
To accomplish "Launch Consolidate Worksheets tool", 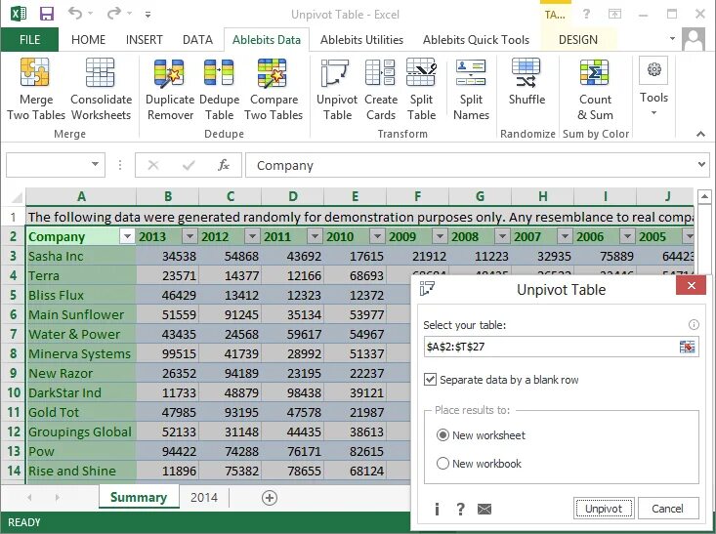I will [101, 90].
